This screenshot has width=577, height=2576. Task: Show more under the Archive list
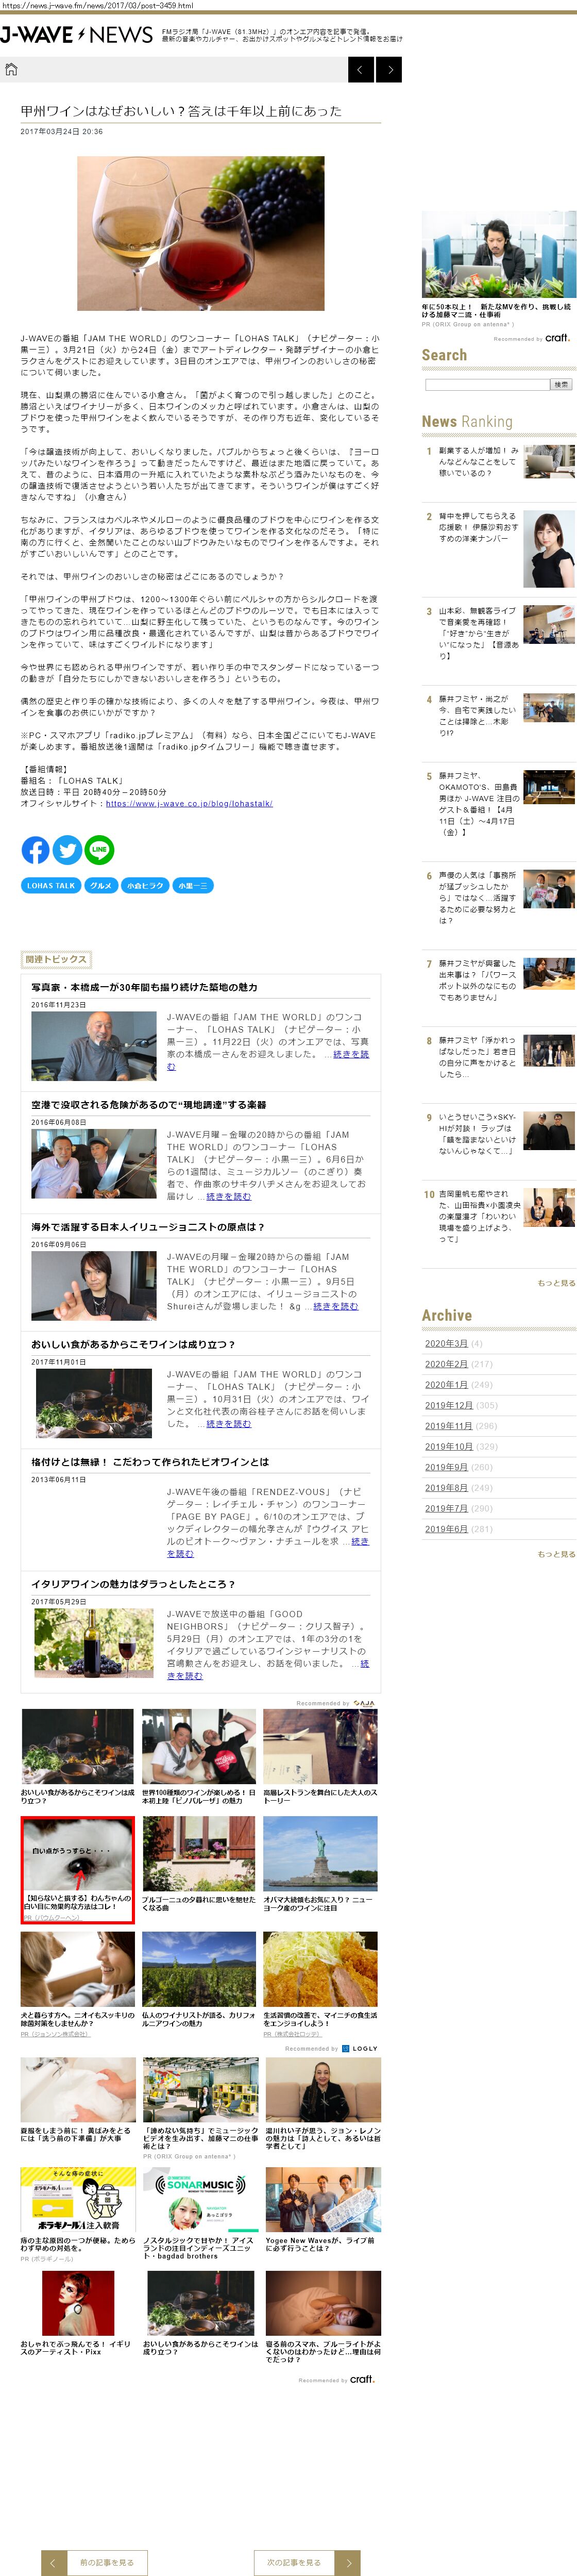(x=555, y=1554)
